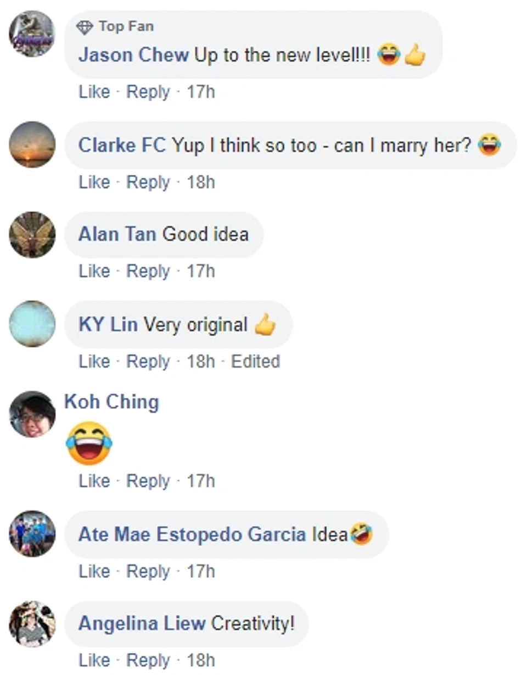Image resolution: width=527 pixels, height=675 pixels.
Task: Click 'Edited' on KY Lin's comment
Action: [x=255, y=361]
